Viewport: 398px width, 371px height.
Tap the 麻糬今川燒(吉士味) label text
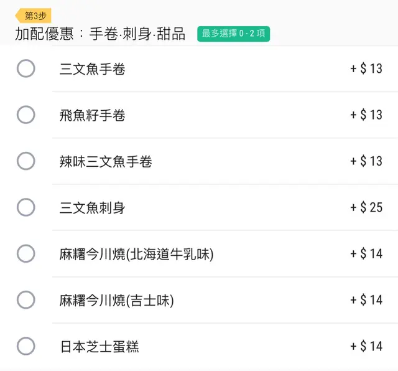[117, 301]
